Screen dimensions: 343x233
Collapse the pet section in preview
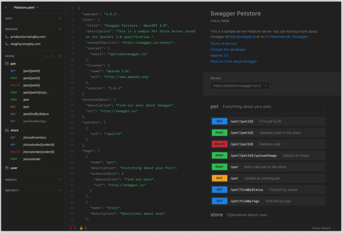pos(324,107)
